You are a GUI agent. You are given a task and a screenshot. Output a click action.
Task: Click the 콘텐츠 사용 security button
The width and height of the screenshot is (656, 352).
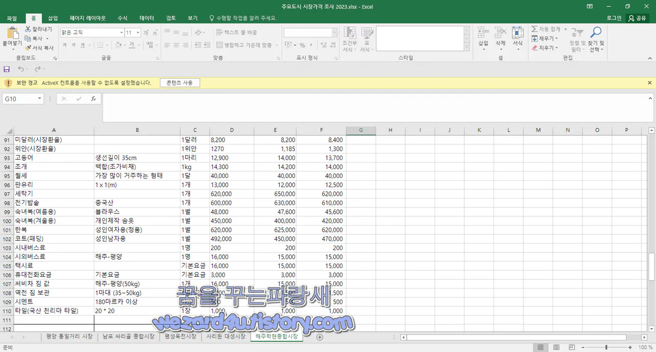(x=180, y=82)
